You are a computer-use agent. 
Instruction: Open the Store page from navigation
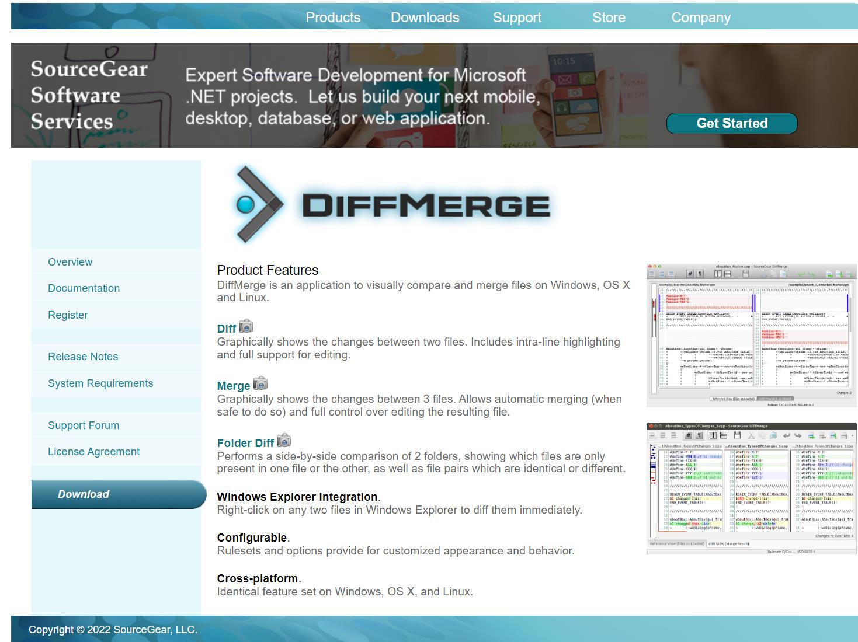tap(609, 18)
